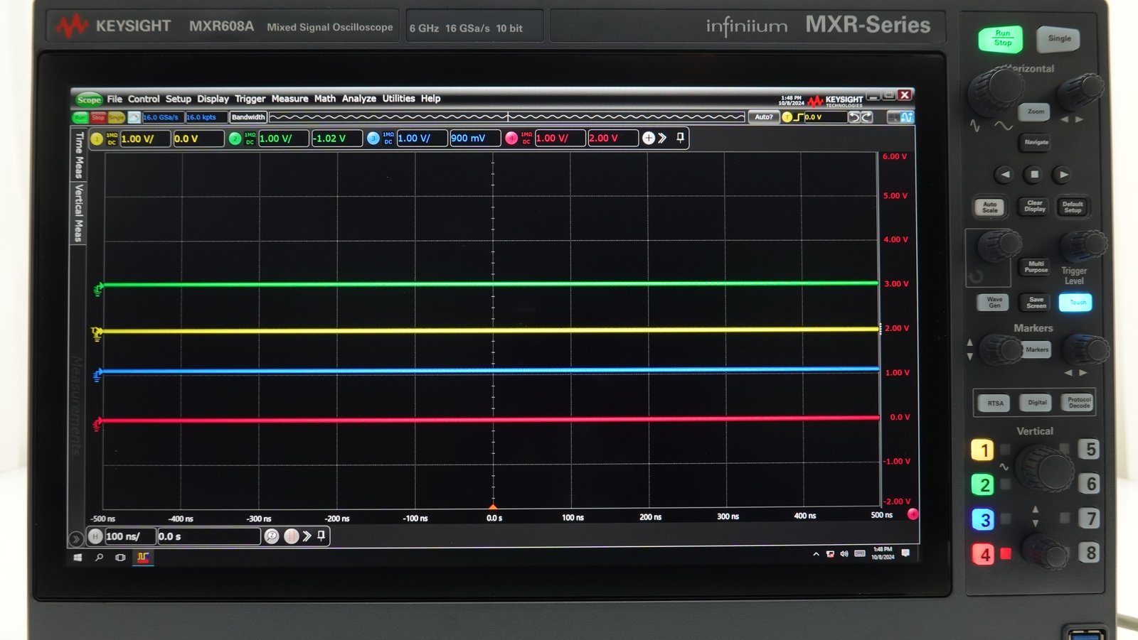Screen dimensions: 1138x640
Task: Add a channel with the plus icon
Action: 649,138
